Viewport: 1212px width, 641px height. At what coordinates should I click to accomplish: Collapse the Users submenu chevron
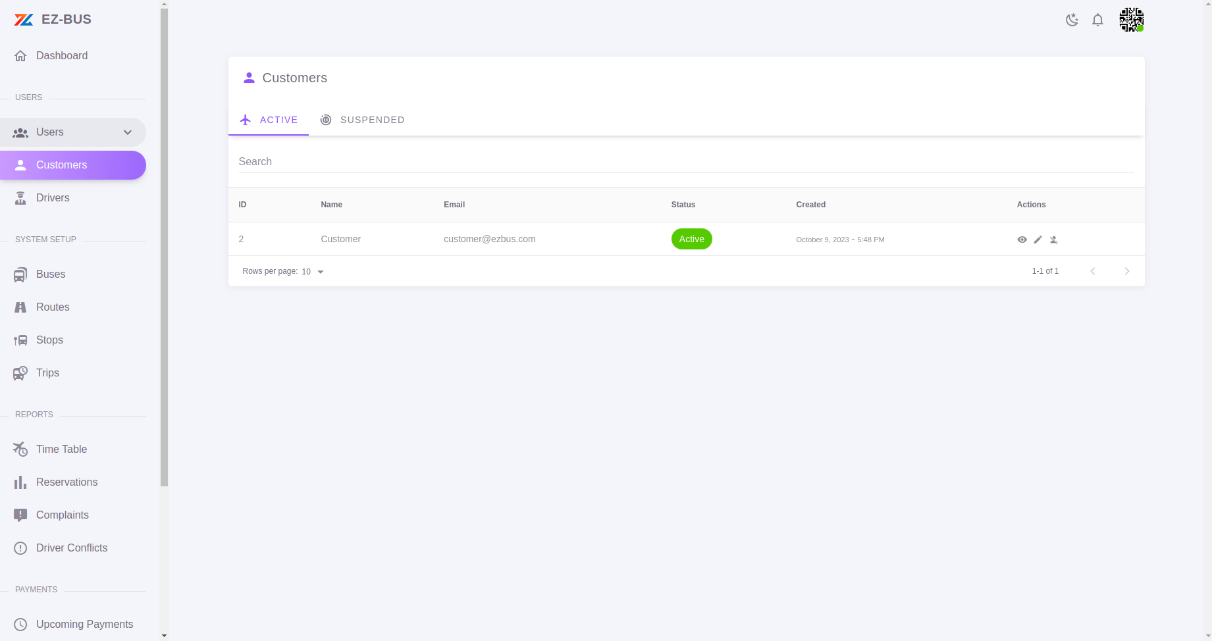point(127,132)
